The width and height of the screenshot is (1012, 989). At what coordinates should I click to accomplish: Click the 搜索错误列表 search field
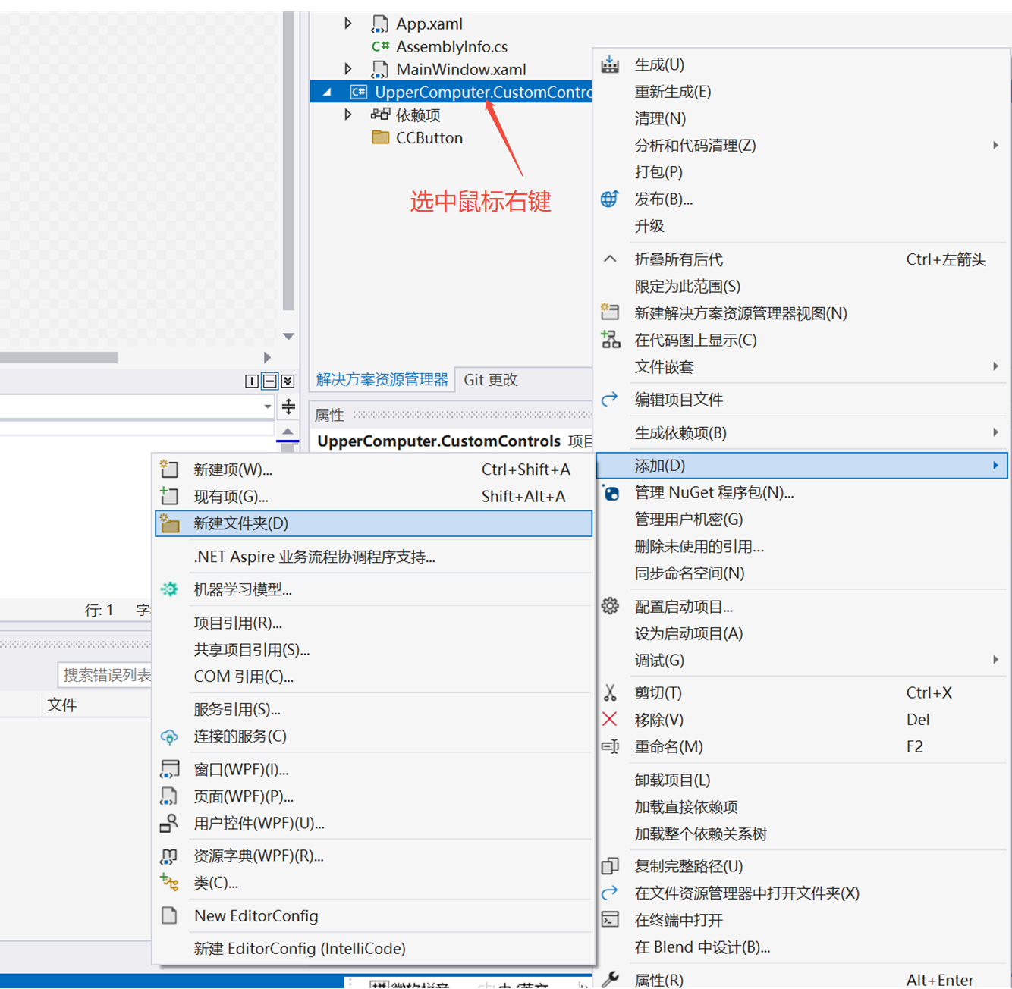[105, 674]
